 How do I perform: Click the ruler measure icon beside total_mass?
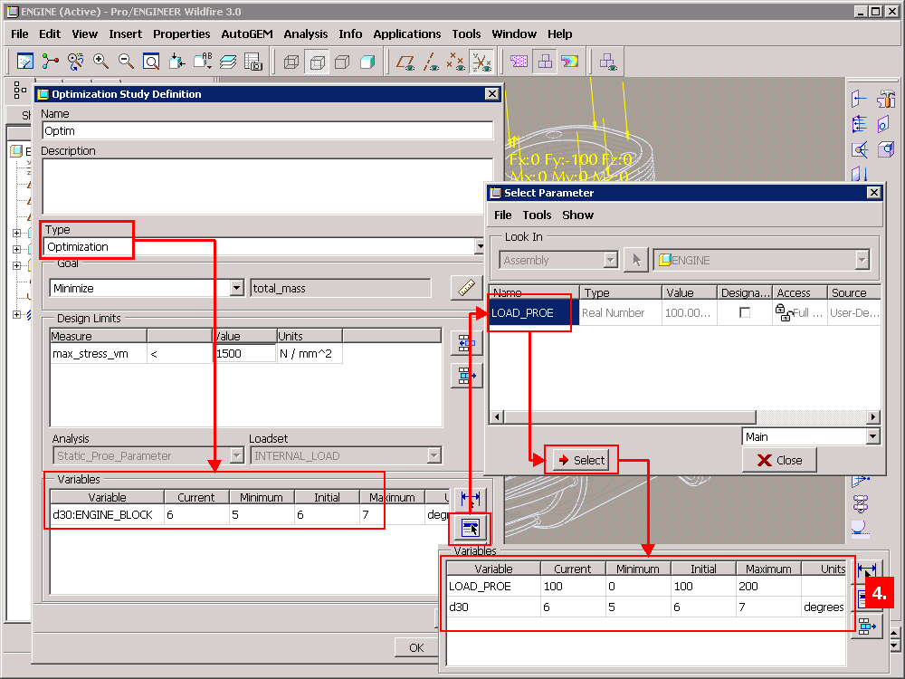(x=466, y=288)
